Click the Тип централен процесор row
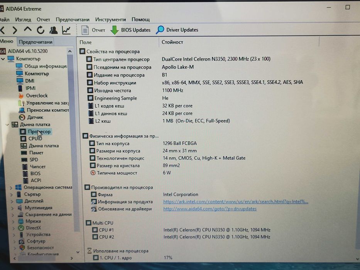The width and height of the screenshot is (360, 270). tap(178, 59)
